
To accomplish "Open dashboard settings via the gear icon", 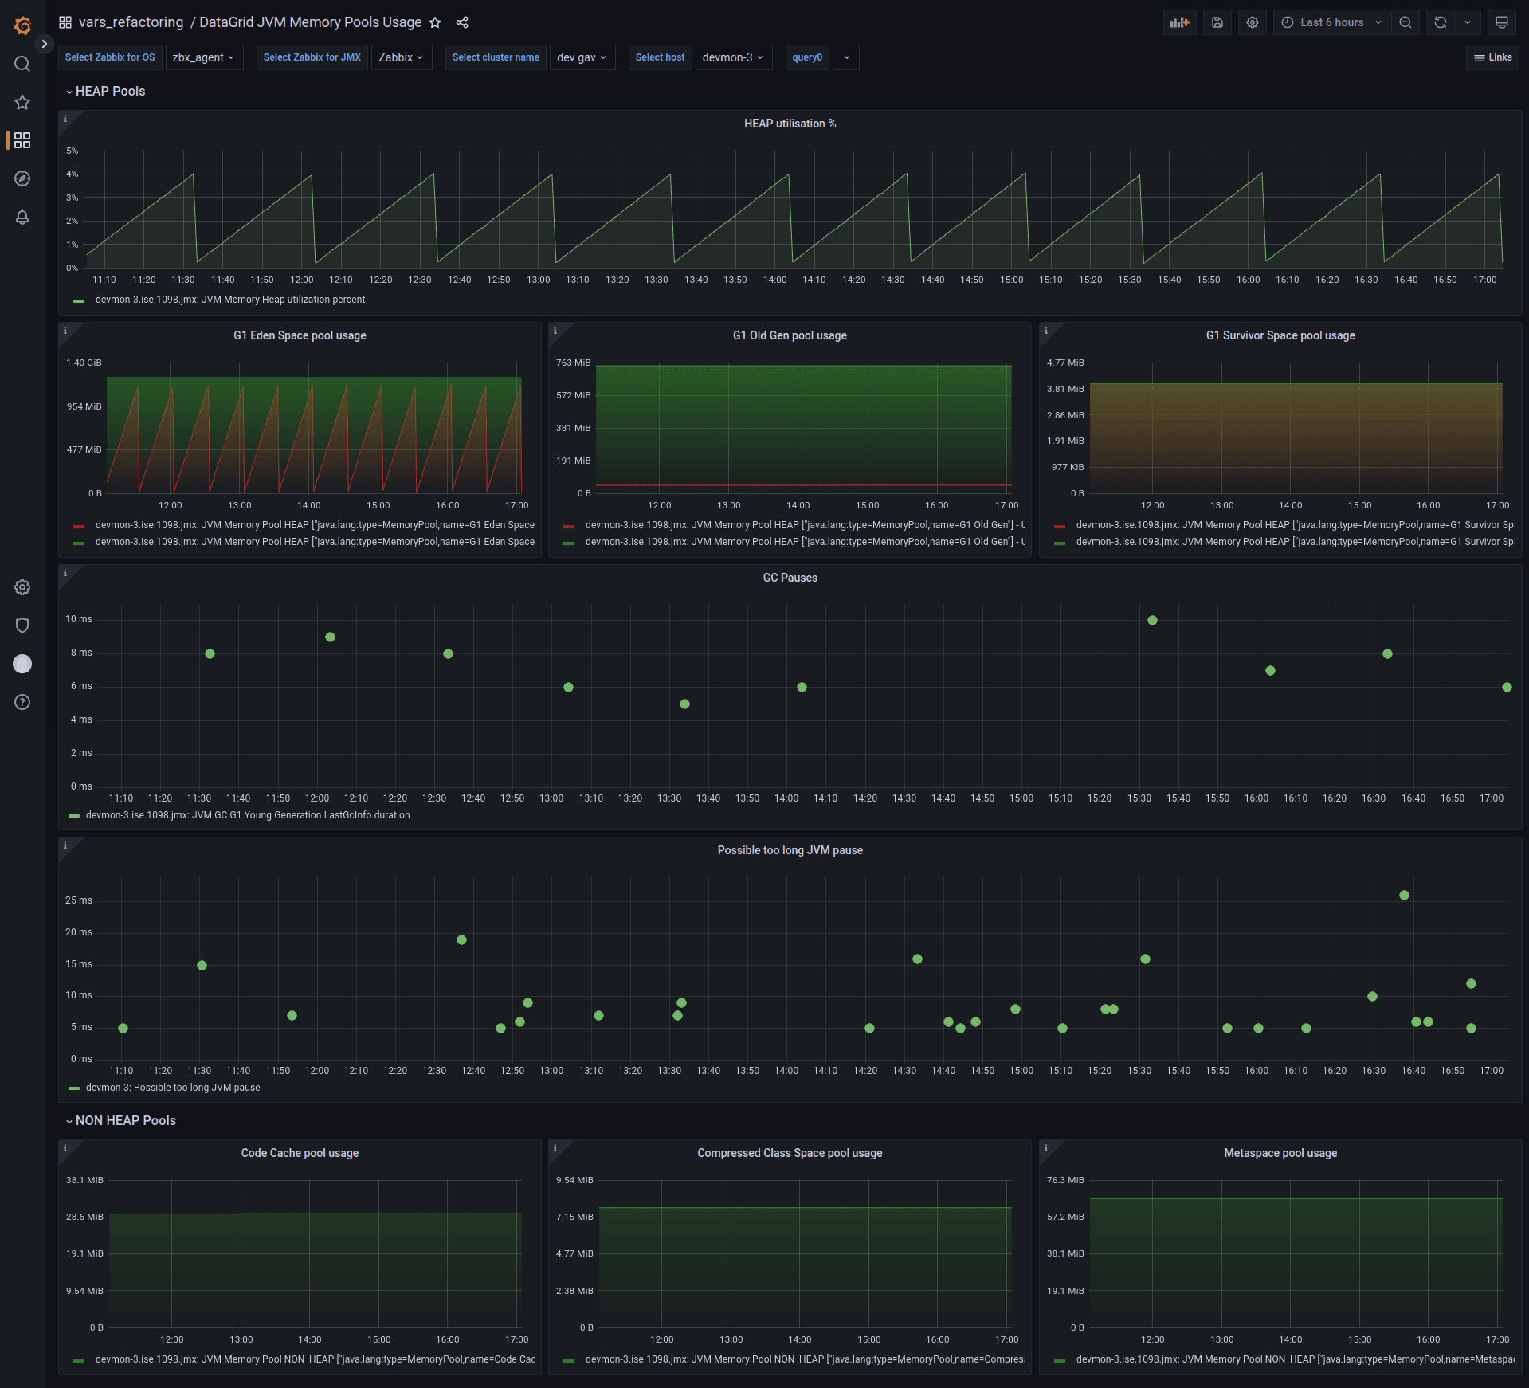I will click(1252, 22).
